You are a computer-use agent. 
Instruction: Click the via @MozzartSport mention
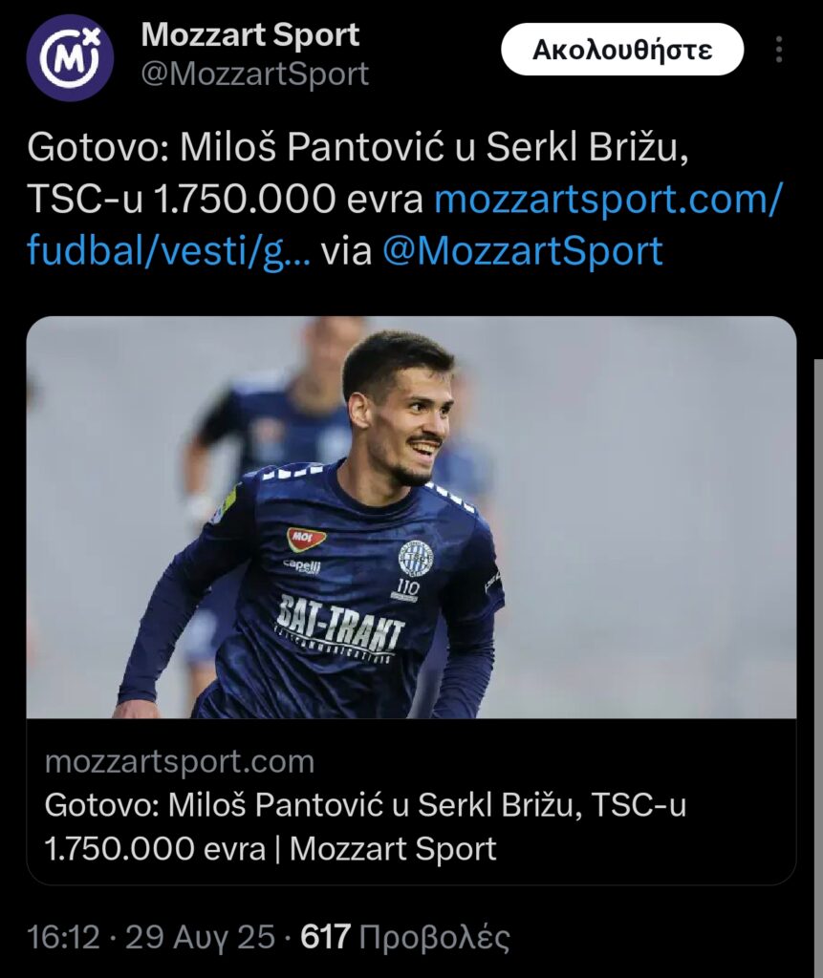click(x=522, y=251)
